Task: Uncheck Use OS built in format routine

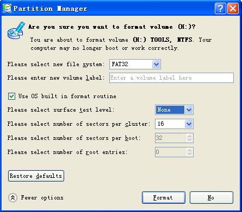Action: coord(11,96)
